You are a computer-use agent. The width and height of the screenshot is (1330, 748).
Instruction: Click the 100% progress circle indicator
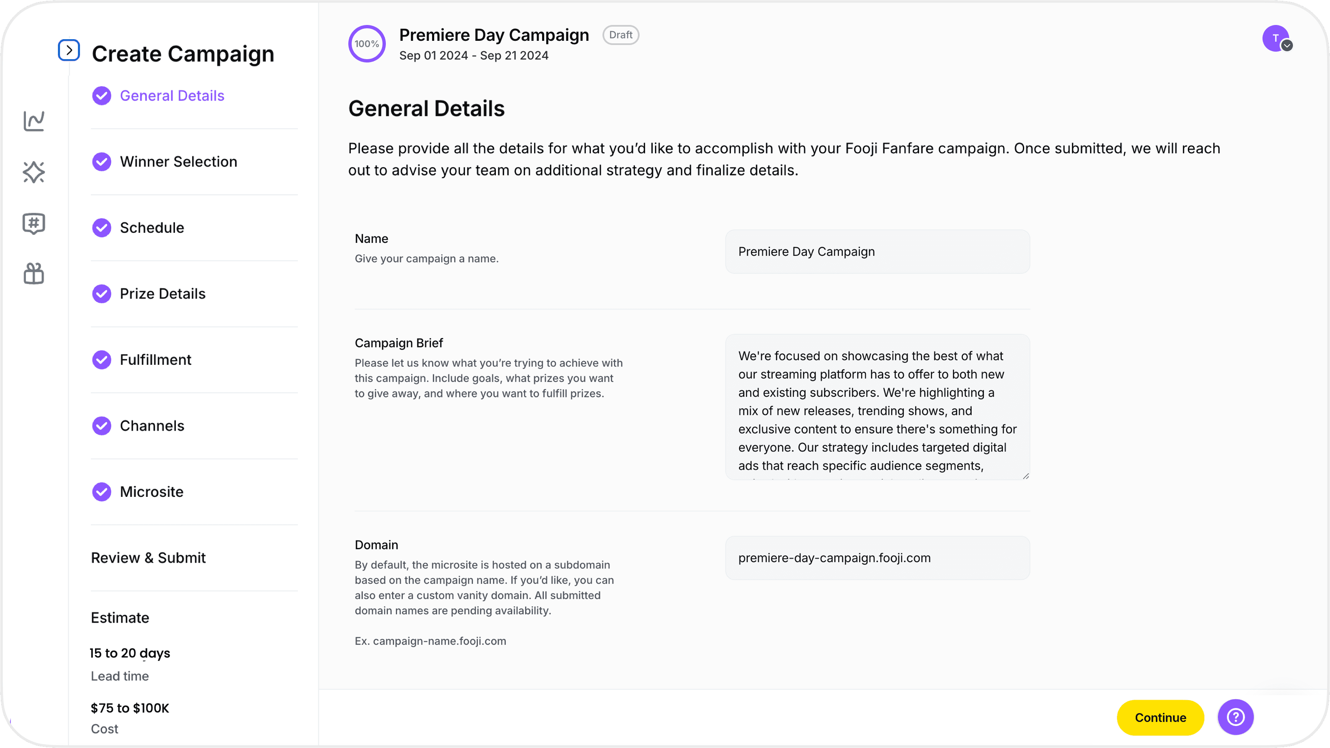pyautogui.click(x=367, y=44)
